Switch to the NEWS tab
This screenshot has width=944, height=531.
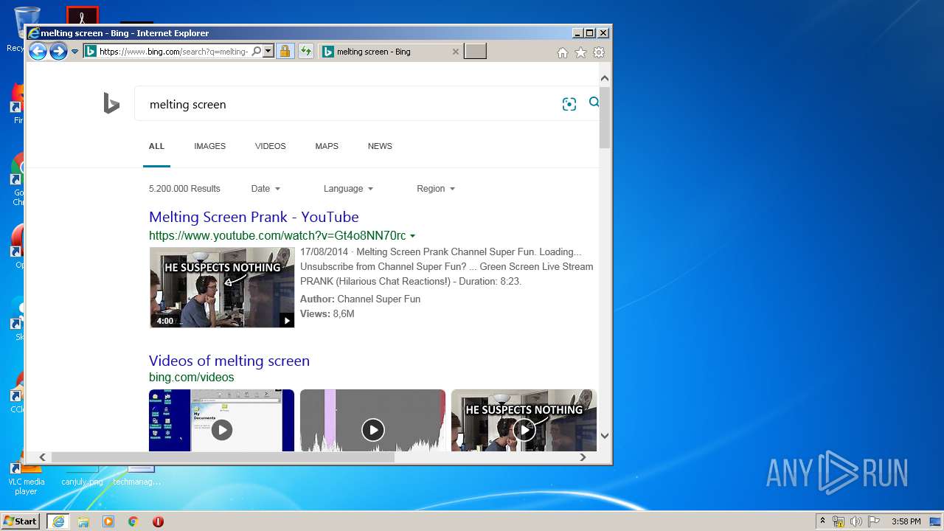click(x=380, y=146)
